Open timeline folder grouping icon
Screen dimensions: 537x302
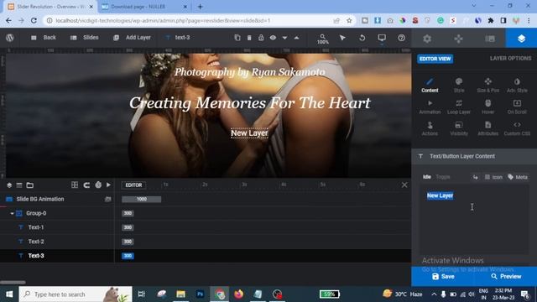[x=30, y=185]
